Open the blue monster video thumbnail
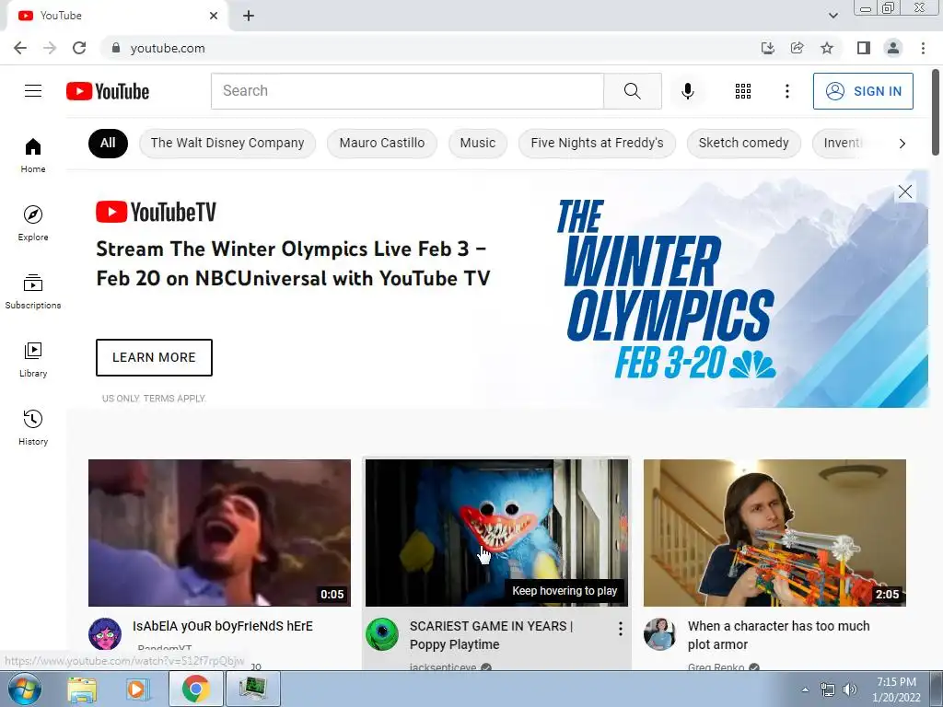This screenshot has width=943, height=707. coord(496,533)
